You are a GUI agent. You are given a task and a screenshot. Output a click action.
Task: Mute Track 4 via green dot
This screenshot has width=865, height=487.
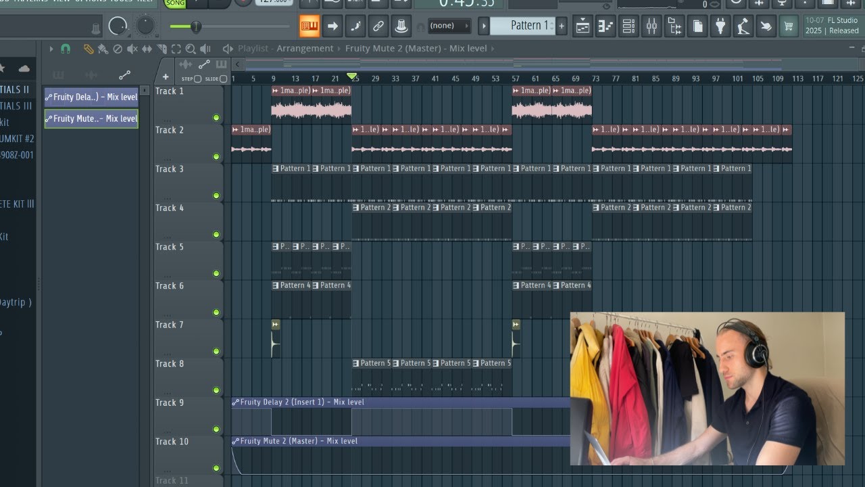coord(216,235)
